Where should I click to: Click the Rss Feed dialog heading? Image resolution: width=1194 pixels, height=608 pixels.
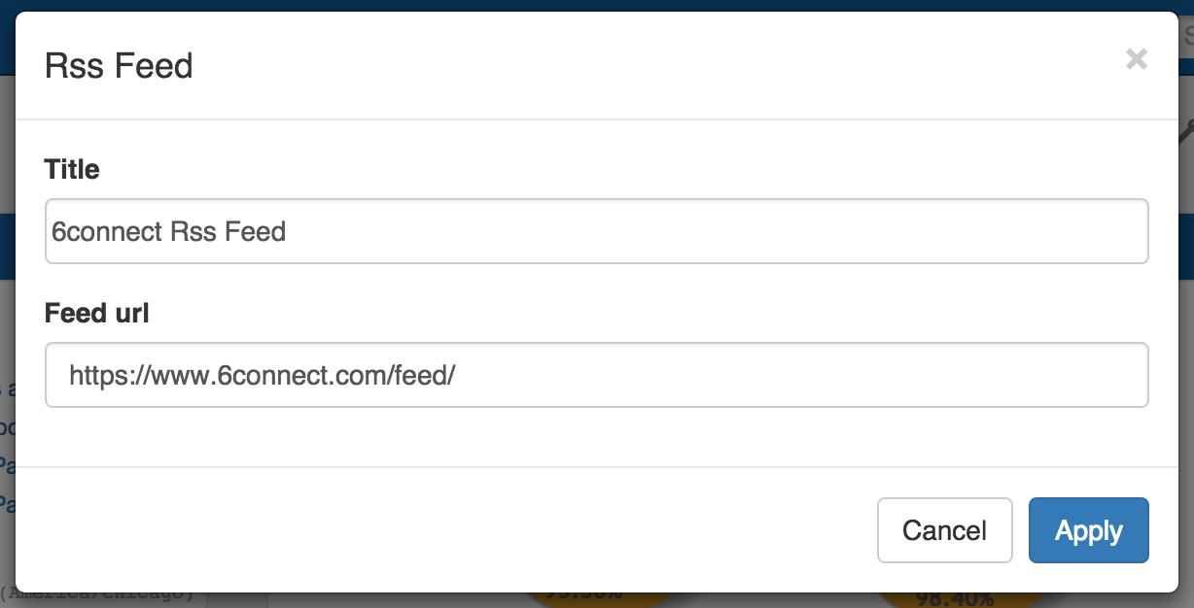(119, 66)
